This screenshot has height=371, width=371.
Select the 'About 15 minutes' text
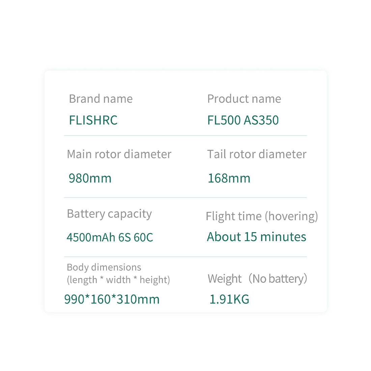coord(256,237)
